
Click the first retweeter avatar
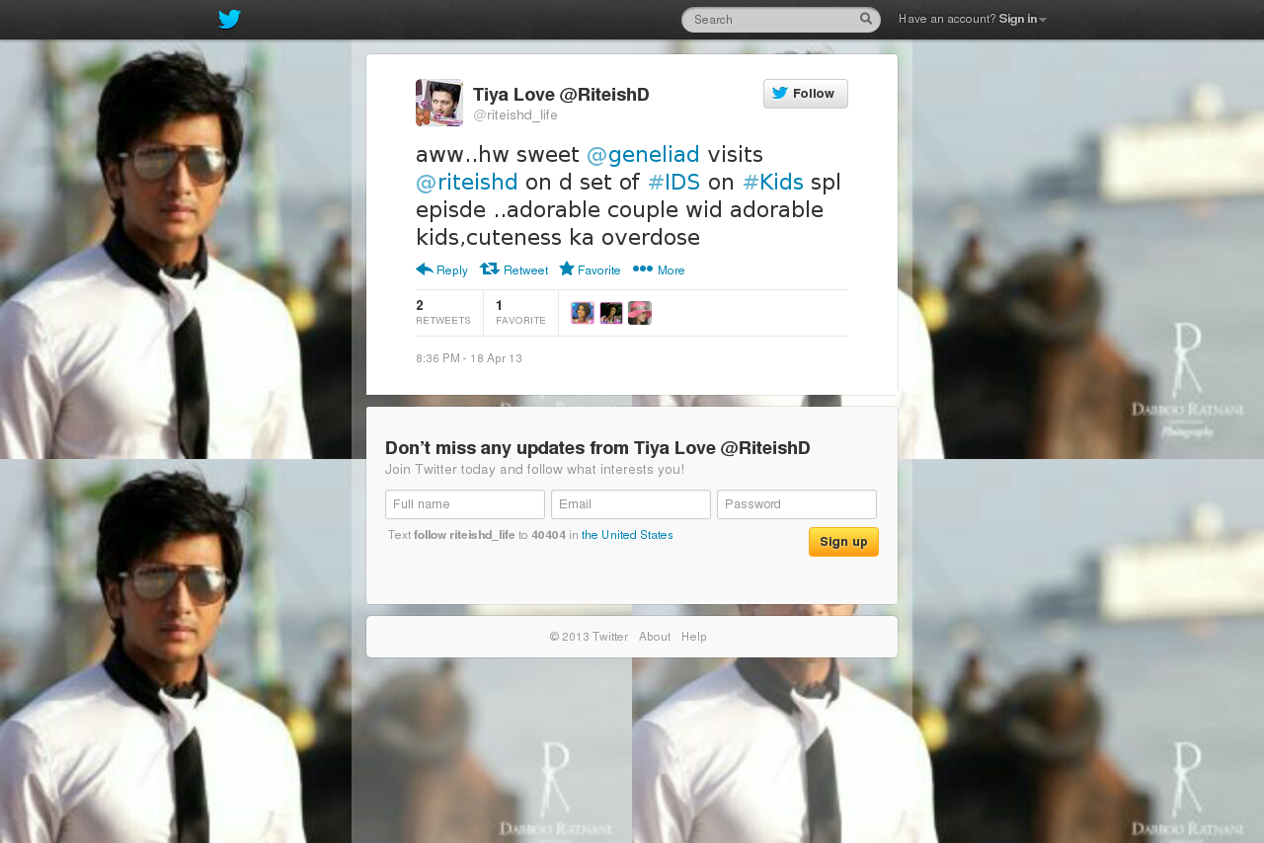583,313
